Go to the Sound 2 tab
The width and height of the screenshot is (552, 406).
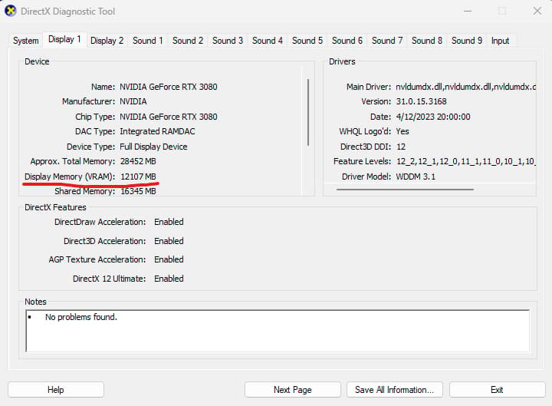point(188,41)
